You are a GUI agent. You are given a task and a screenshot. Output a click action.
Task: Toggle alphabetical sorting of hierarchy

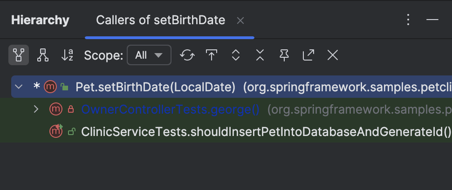pyautogui.click(x=68, y=55)
